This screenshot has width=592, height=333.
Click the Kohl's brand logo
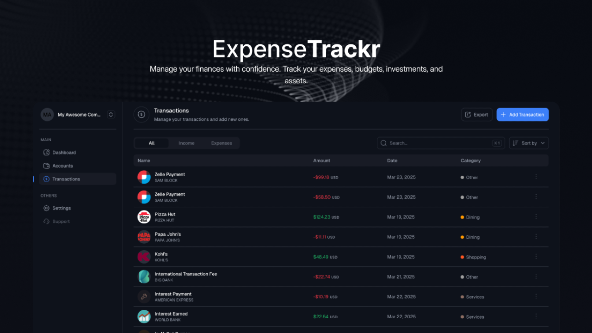click(144, 256)
